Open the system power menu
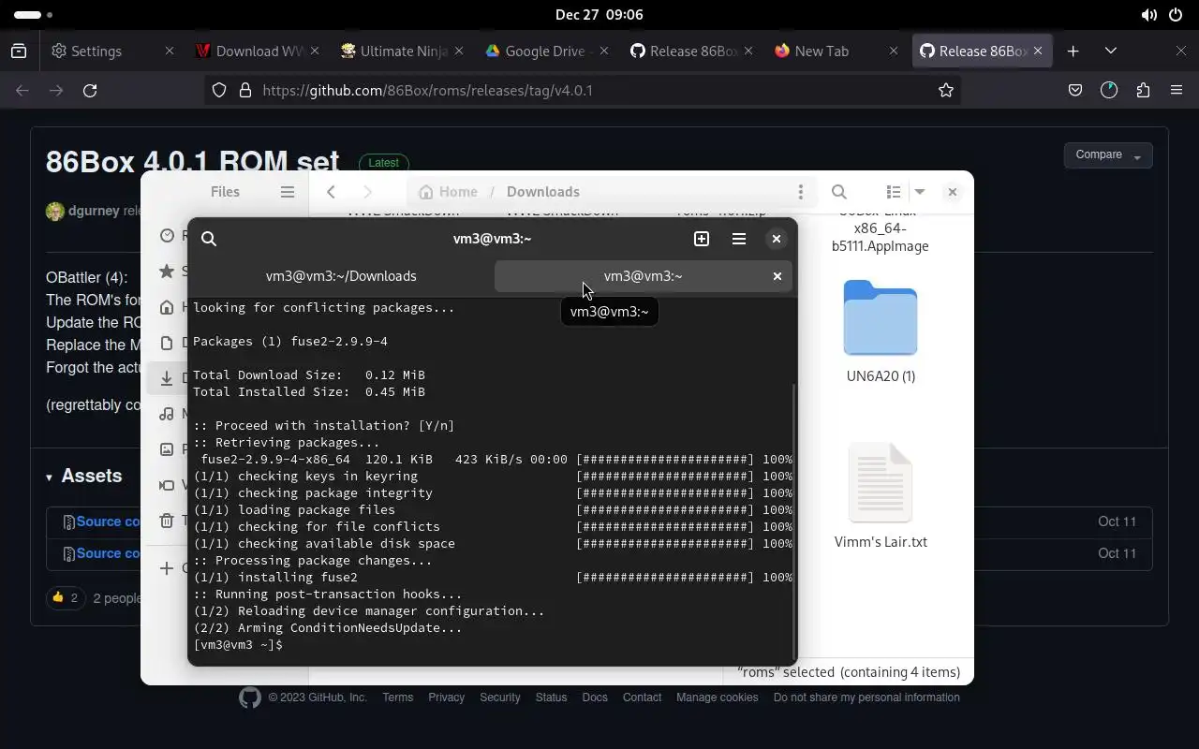 coord(1177,15)
